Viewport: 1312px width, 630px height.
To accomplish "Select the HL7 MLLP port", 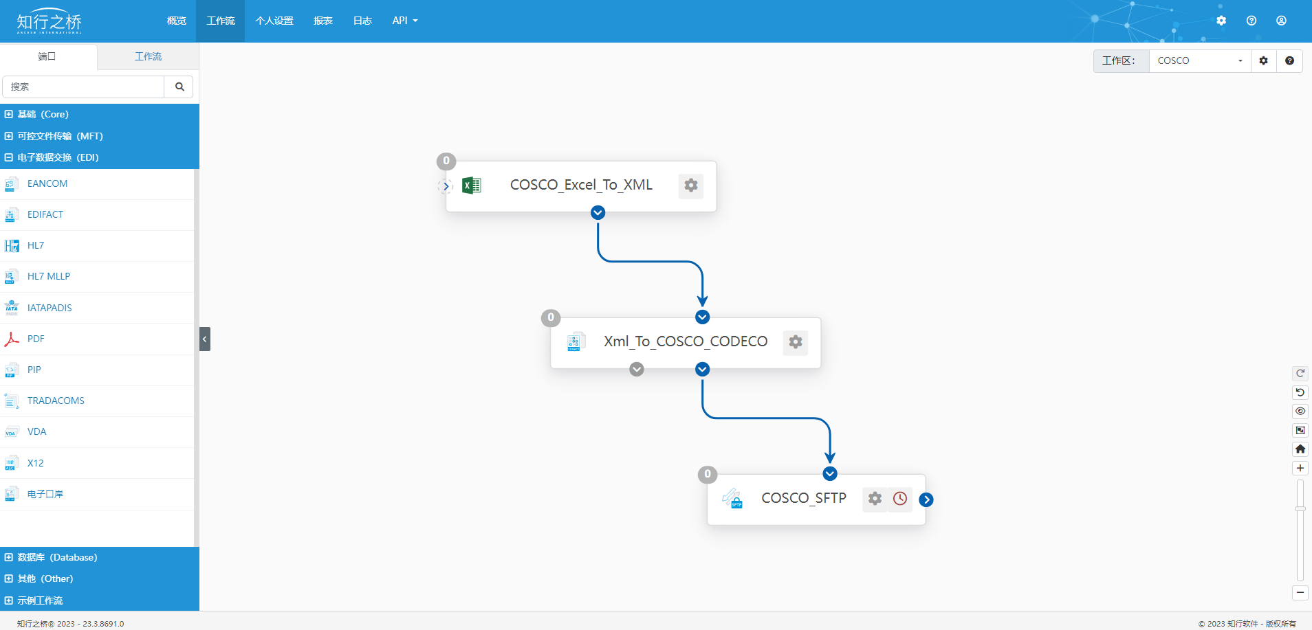I will click(x=97, y=277).
